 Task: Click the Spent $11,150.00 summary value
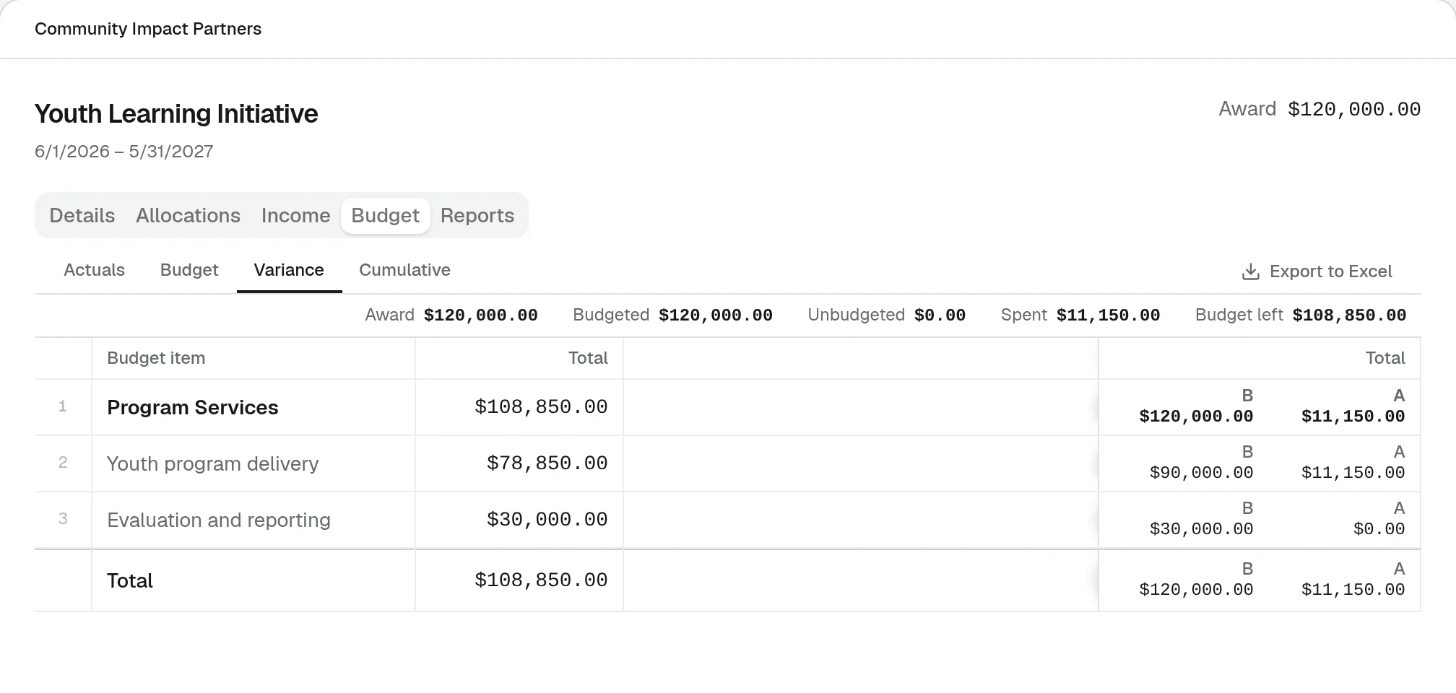1108,315
